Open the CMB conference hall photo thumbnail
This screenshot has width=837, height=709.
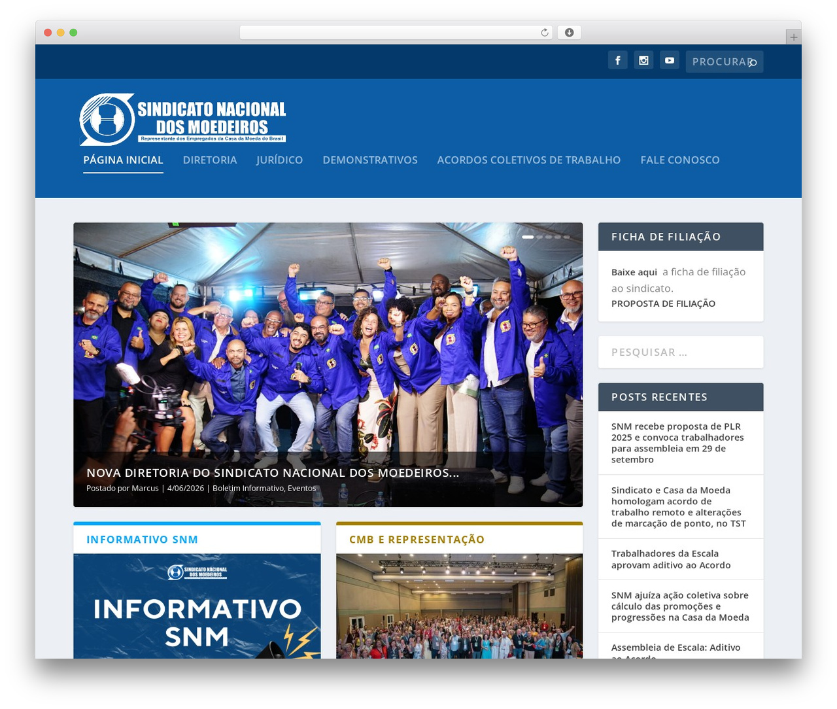(x=459, y=606)
